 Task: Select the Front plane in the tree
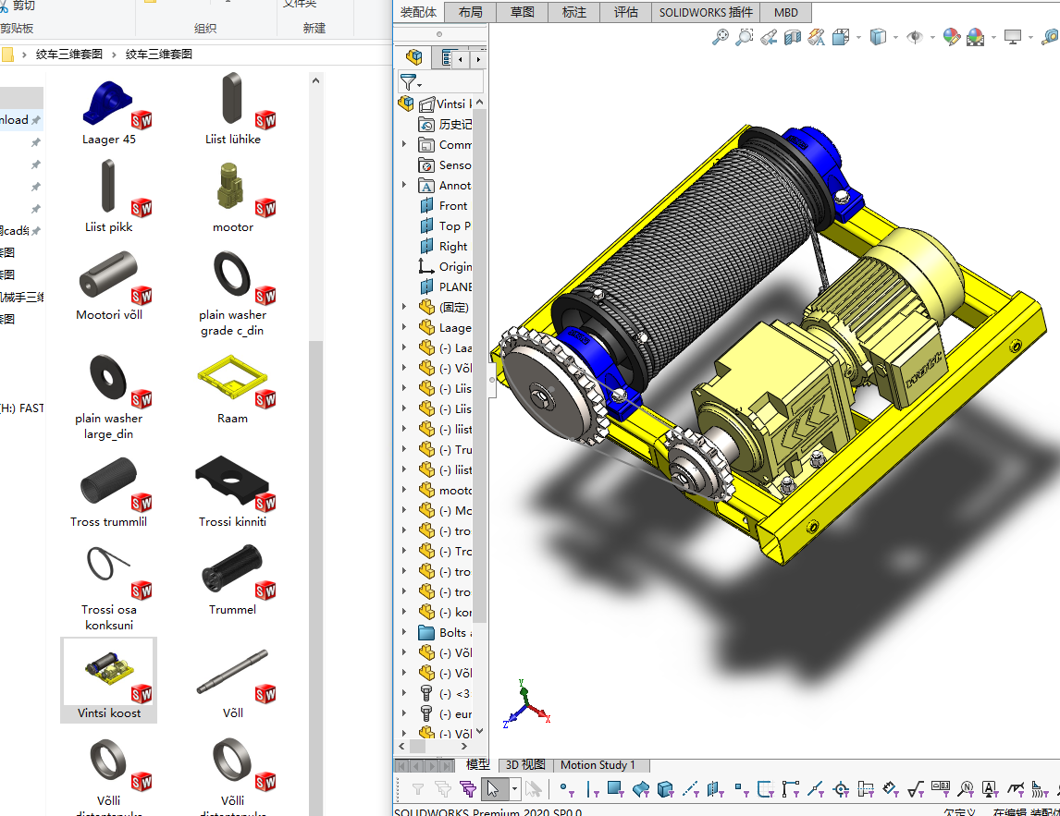452,205
